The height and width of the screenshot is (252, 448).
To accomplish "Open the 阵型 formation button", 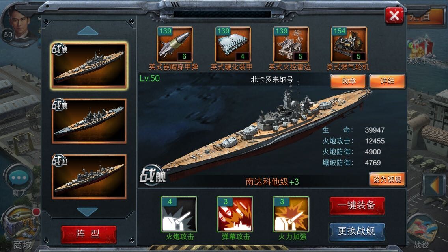I will (89, 234).
